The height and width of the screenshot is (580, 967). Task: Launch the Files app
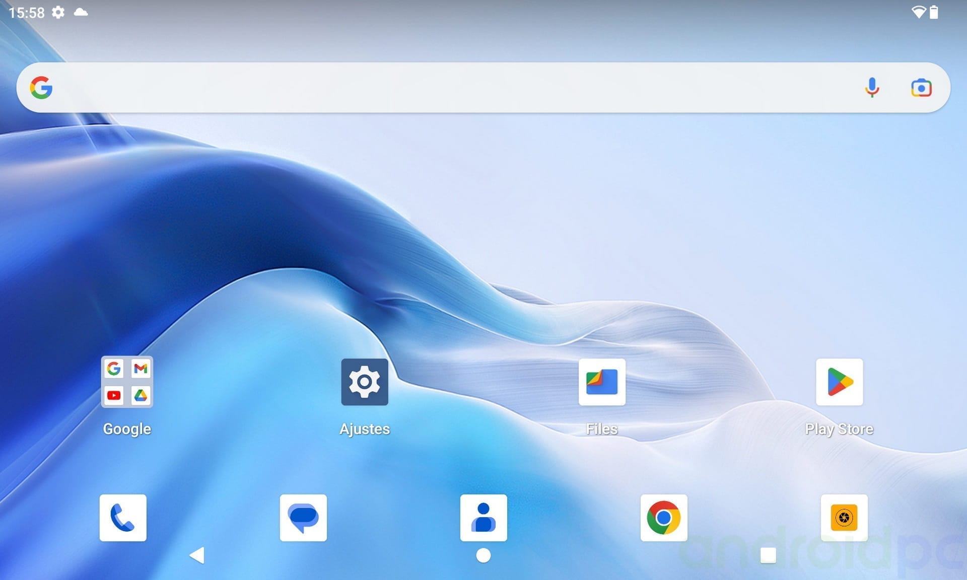pyautogui.click(x=602, y=382)
